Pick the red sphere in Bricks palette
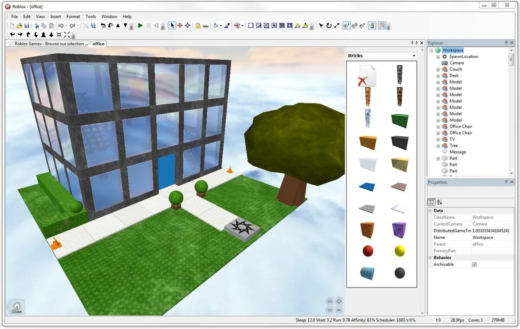Image resolution: width=520 pixels, height=329 pixels. tap(368, 251)
